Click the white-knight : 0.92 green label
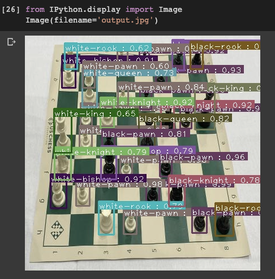Viewport: 275px width, 279px height. [147, 102]
